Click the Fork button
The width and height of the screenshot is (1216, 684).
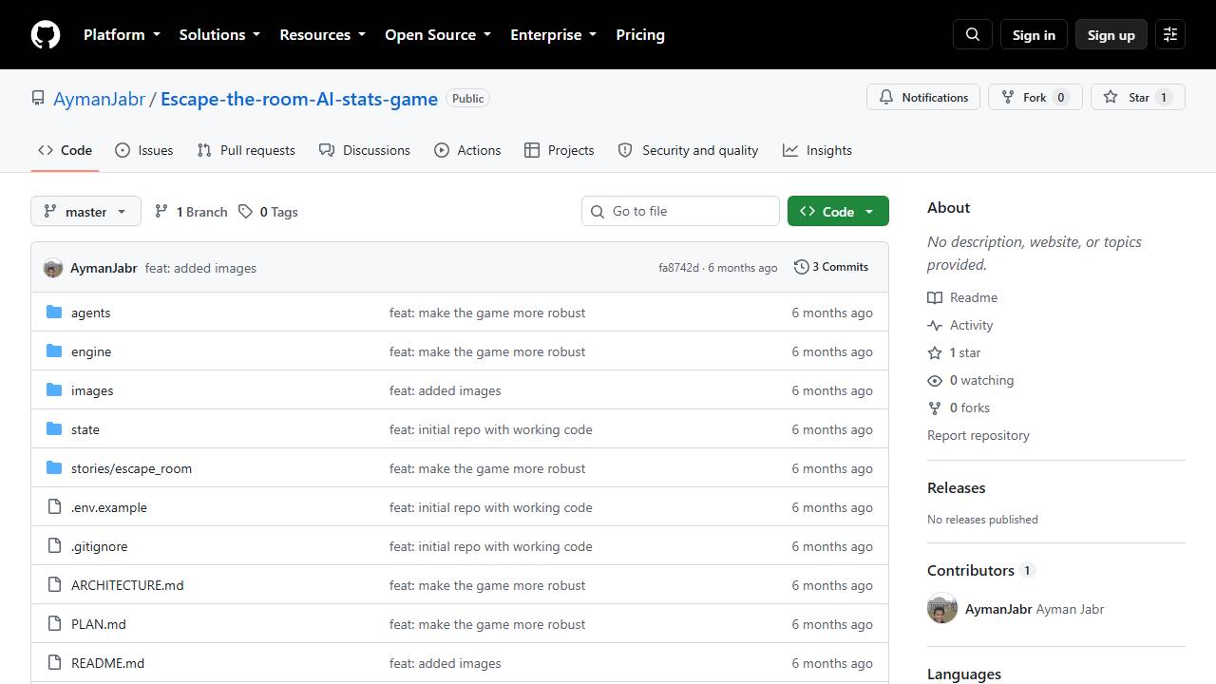click(1035, 97)
